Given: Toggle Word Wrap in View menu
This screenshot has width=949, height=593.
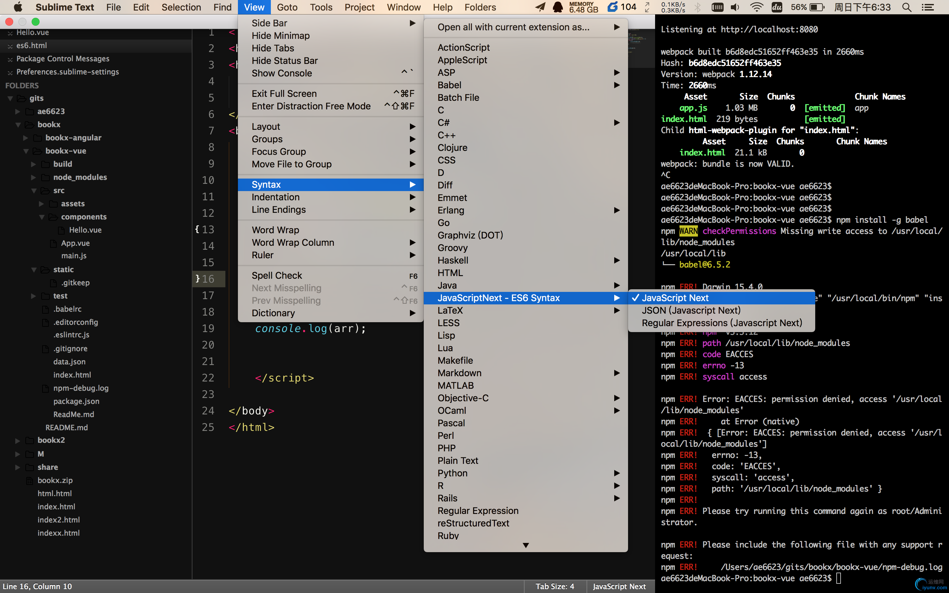Looking at the screenshot, I should 275,230.
